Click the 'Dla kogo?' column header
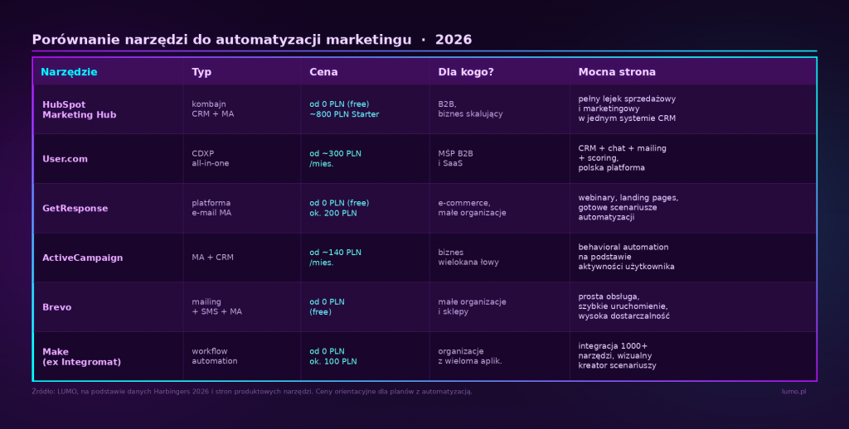 (466, 72)
